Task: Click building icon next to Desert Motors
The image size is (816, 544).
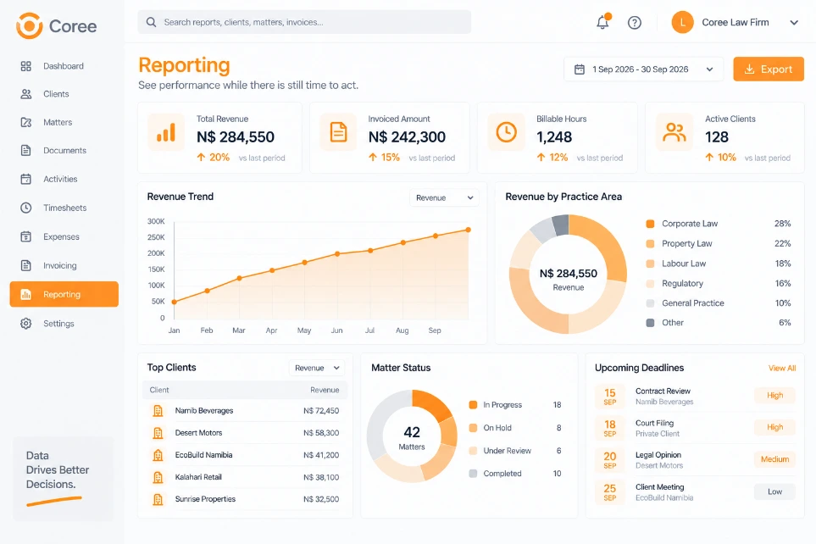Action: pyautogui.click(x=158, y=433)
